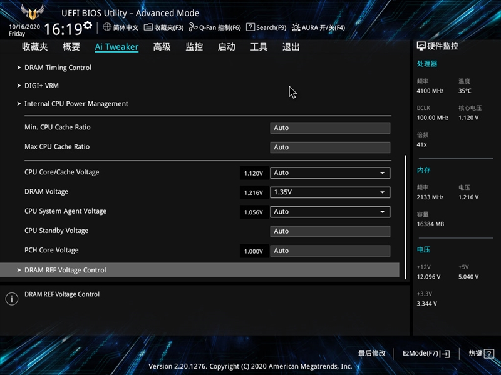This screenshot has width=501, height=375.
Task: Open Q-Fan control fan icon
Action: pos(193,27)
